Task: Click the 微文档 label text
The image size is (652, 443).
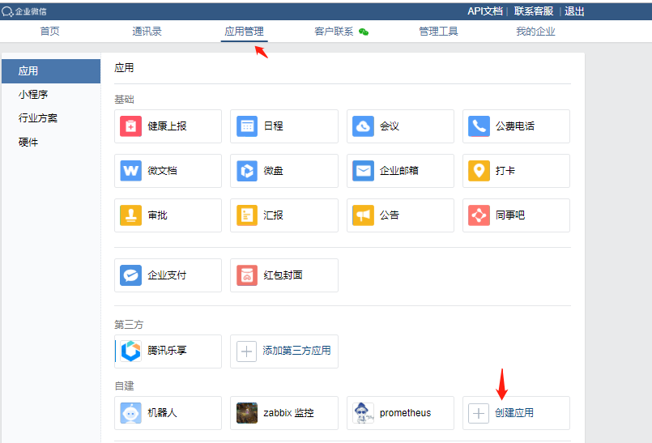Action: click(x=162, y=171)
